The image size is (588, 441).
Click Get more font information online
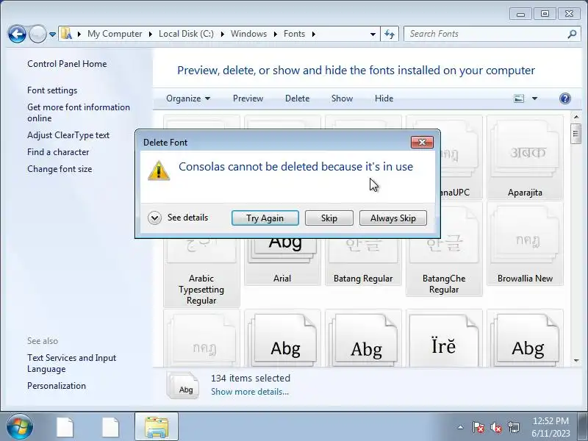click(x=79, y=112)
